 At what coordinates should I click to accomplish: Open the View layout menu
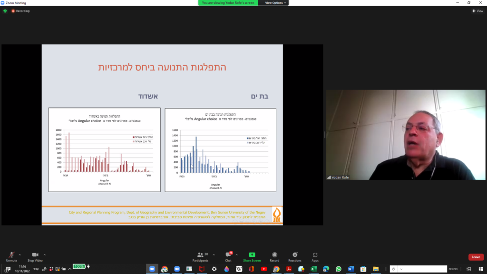(x=477, y=11)
